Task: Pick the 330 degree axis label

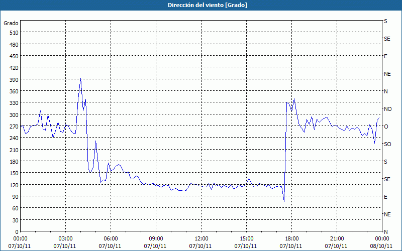Action: pyautogui.click(x=14, y=103)
